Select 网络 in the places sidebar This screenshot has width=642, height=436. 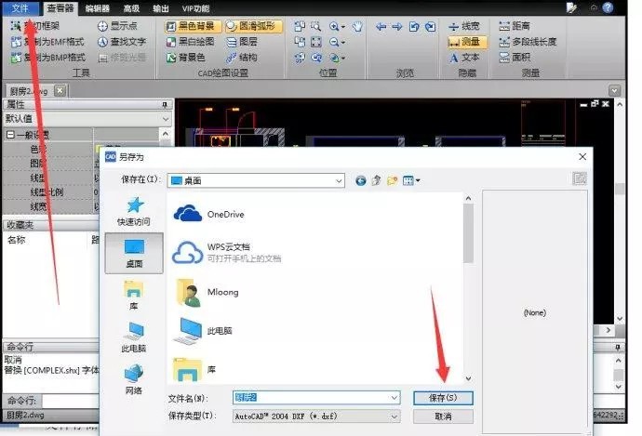click(134, 379)
